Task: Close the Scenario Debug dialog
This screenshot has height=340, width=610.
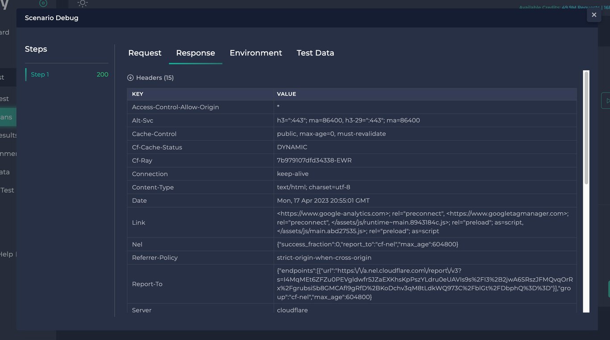Action: point(594,14)
